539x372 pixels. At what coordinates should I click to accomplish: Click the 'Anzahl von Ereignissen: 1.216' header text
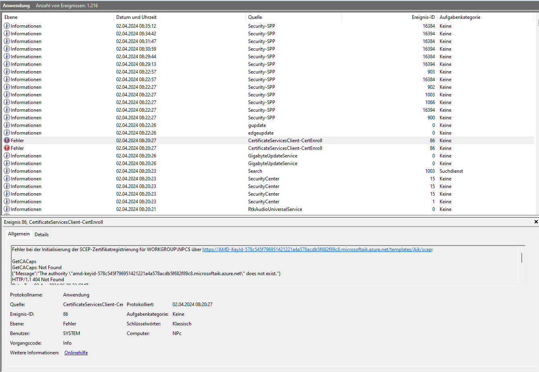click(x=67, y=6)
